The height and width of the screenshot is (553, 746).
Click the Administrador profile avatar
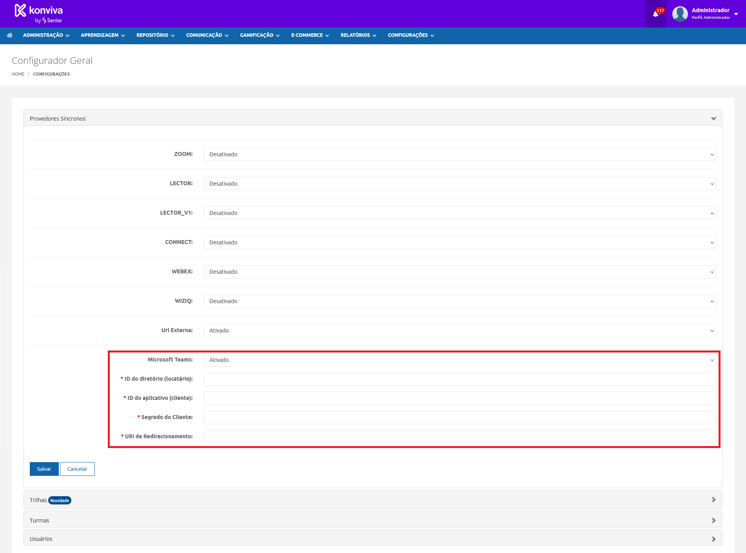(680, 14)
